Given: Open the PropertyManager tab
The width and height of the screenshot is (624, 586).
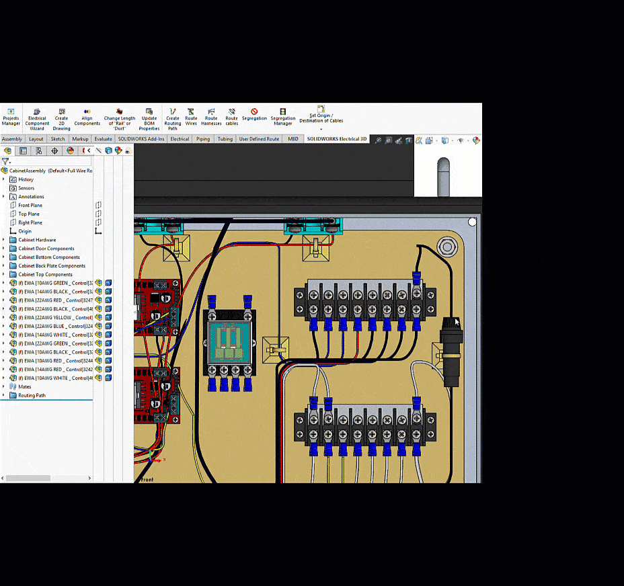Looking at the screenshot, I should [x=23, y=151].
